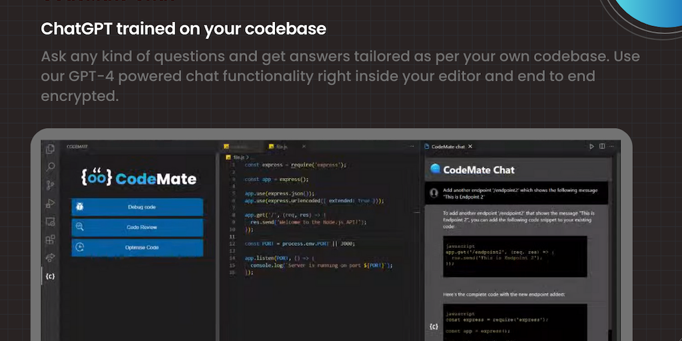Click the share arrow icon in activity bar
This screenshot has height=341, width=682.
tap(50, 257)
